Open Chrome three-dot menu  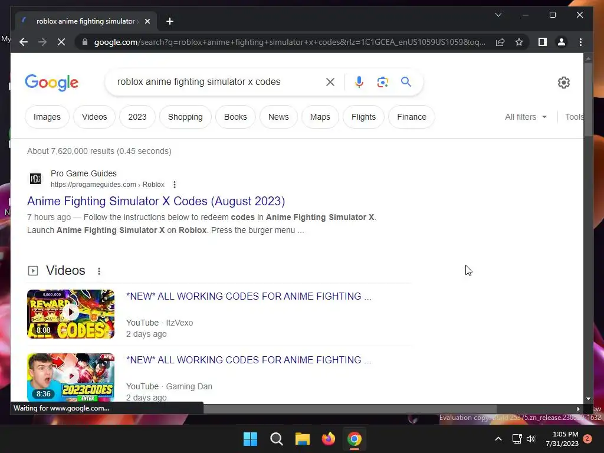pos(580,42)
